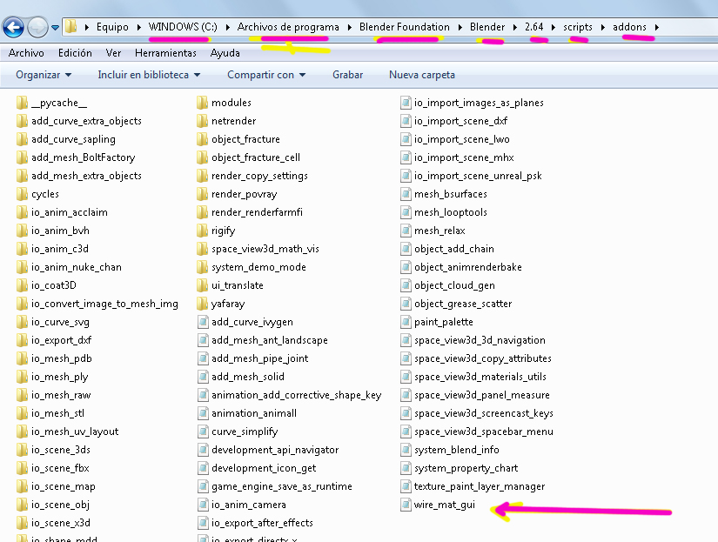The image size is (718, 542).
Task: Select the render_povray folder icon
Action: [202, 194]
